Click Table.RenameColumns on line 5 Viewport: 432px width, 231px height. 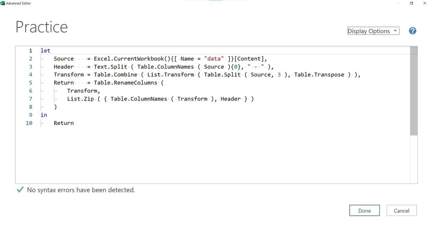[125, 82]
